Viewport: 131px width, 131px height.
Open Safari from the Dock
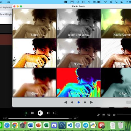click(x=7, y=125)
